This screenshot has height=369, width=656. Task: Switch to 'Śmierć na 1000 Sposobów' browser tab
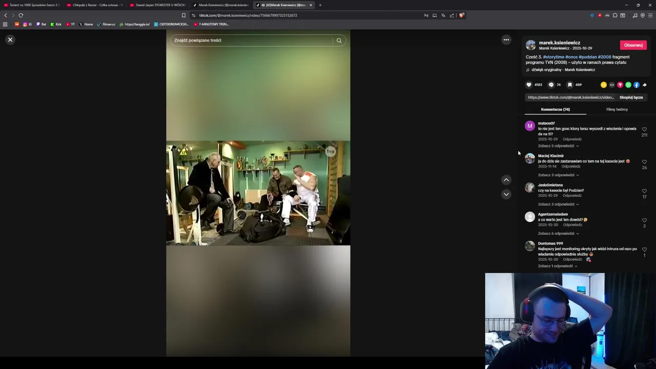pos(31,5)
